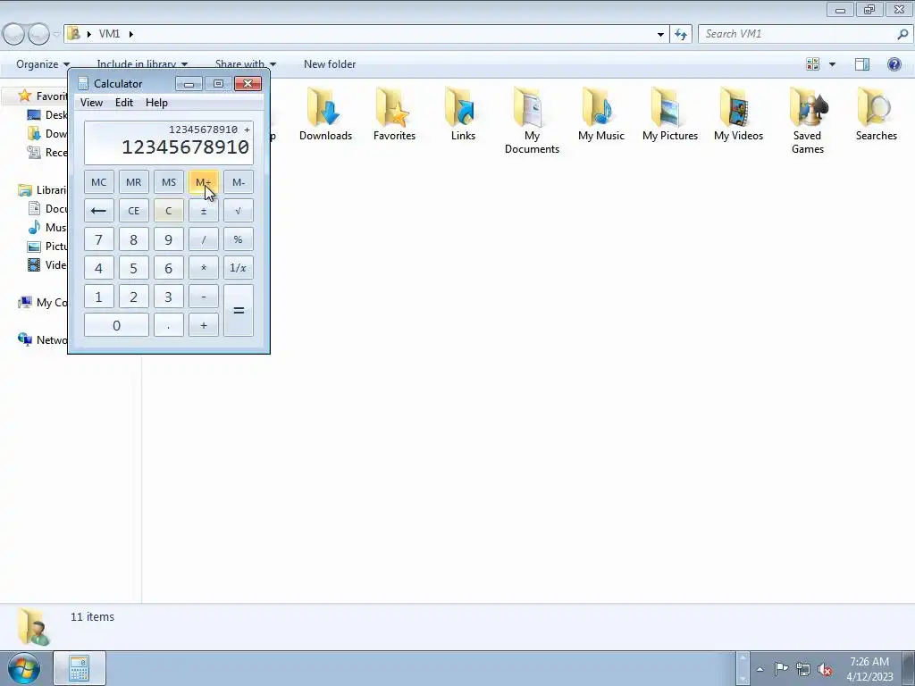Open the Calculator Edit menu
Image resolution: width=915 pixels, height=686 pixels.
(x=123, y=103)
